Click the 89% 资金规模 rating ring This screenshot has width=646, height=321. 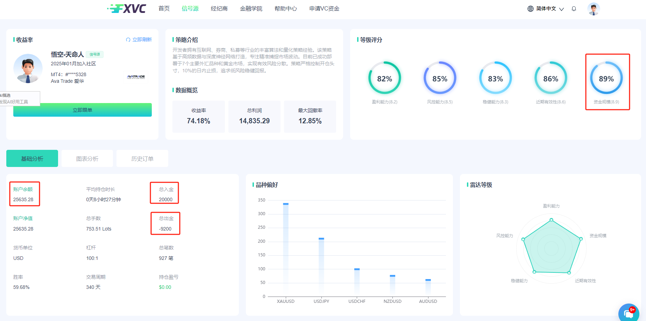(x=606, y=78)
